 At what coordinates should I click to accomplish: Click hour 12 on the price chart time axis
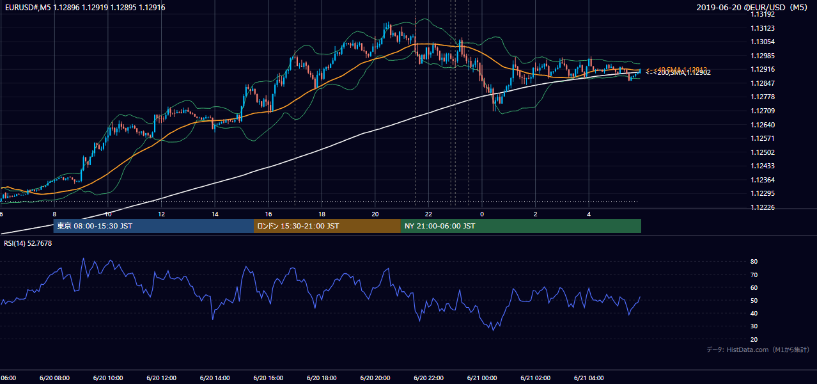point(161,214)
